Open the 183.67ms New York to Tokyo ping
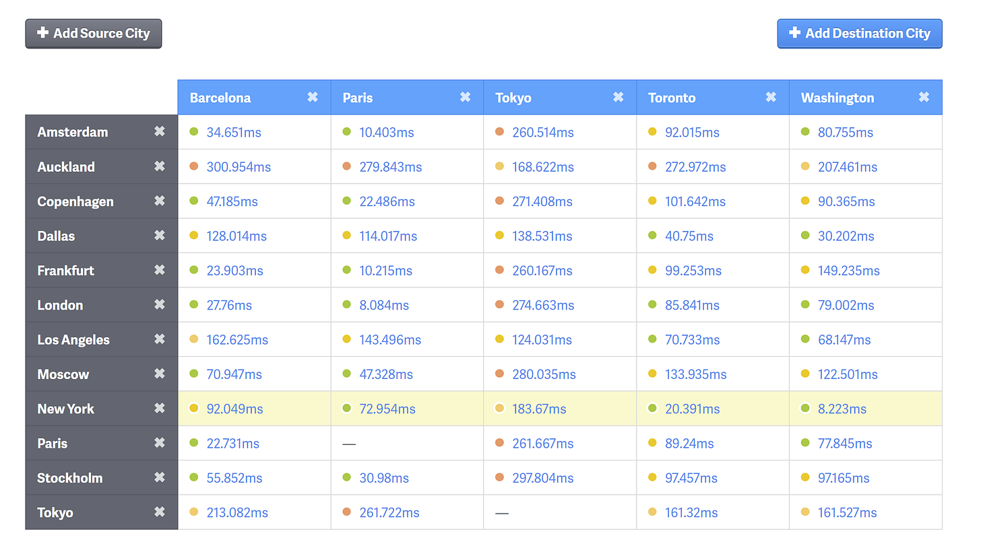The width and height of the screenshot is (981, 548). [539, 409]
